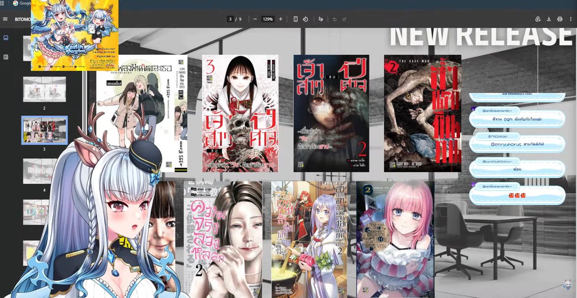Click the Google favicon on browser tab
Image resolution: width=577 pixels, height=298 pixels.
(x=16, y=3)
